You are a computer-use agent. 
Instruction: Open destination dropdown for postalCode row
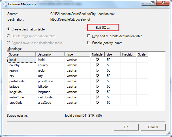click(50, 81)
